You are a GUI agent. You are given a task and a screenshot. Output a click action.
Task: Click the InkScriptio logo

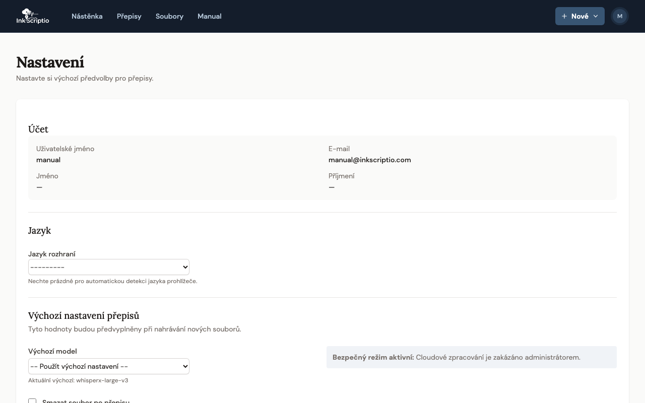pyautogui.click(x=33, y=16)
